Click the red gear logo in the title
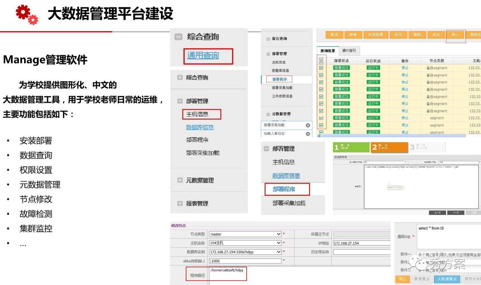This screenshot has width=481, height=285. [x=27, y=14]
